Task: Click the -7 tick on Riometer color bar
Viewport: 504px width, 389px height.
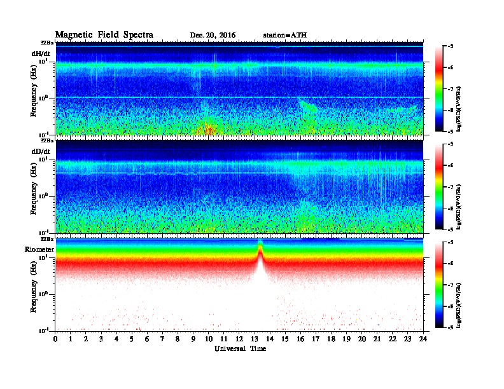Action: pyautogui.click(x=450, y=285)
